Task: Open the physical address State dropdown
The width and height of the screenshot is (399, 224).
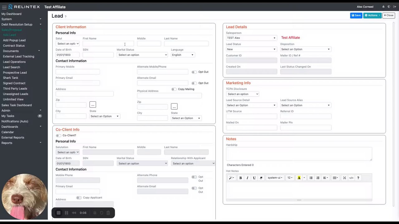Action: click(186, 118)
